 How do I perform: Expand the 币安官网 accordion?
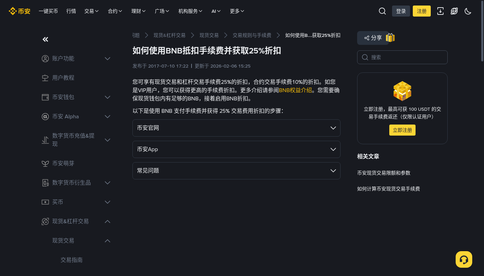click(236, 128)
